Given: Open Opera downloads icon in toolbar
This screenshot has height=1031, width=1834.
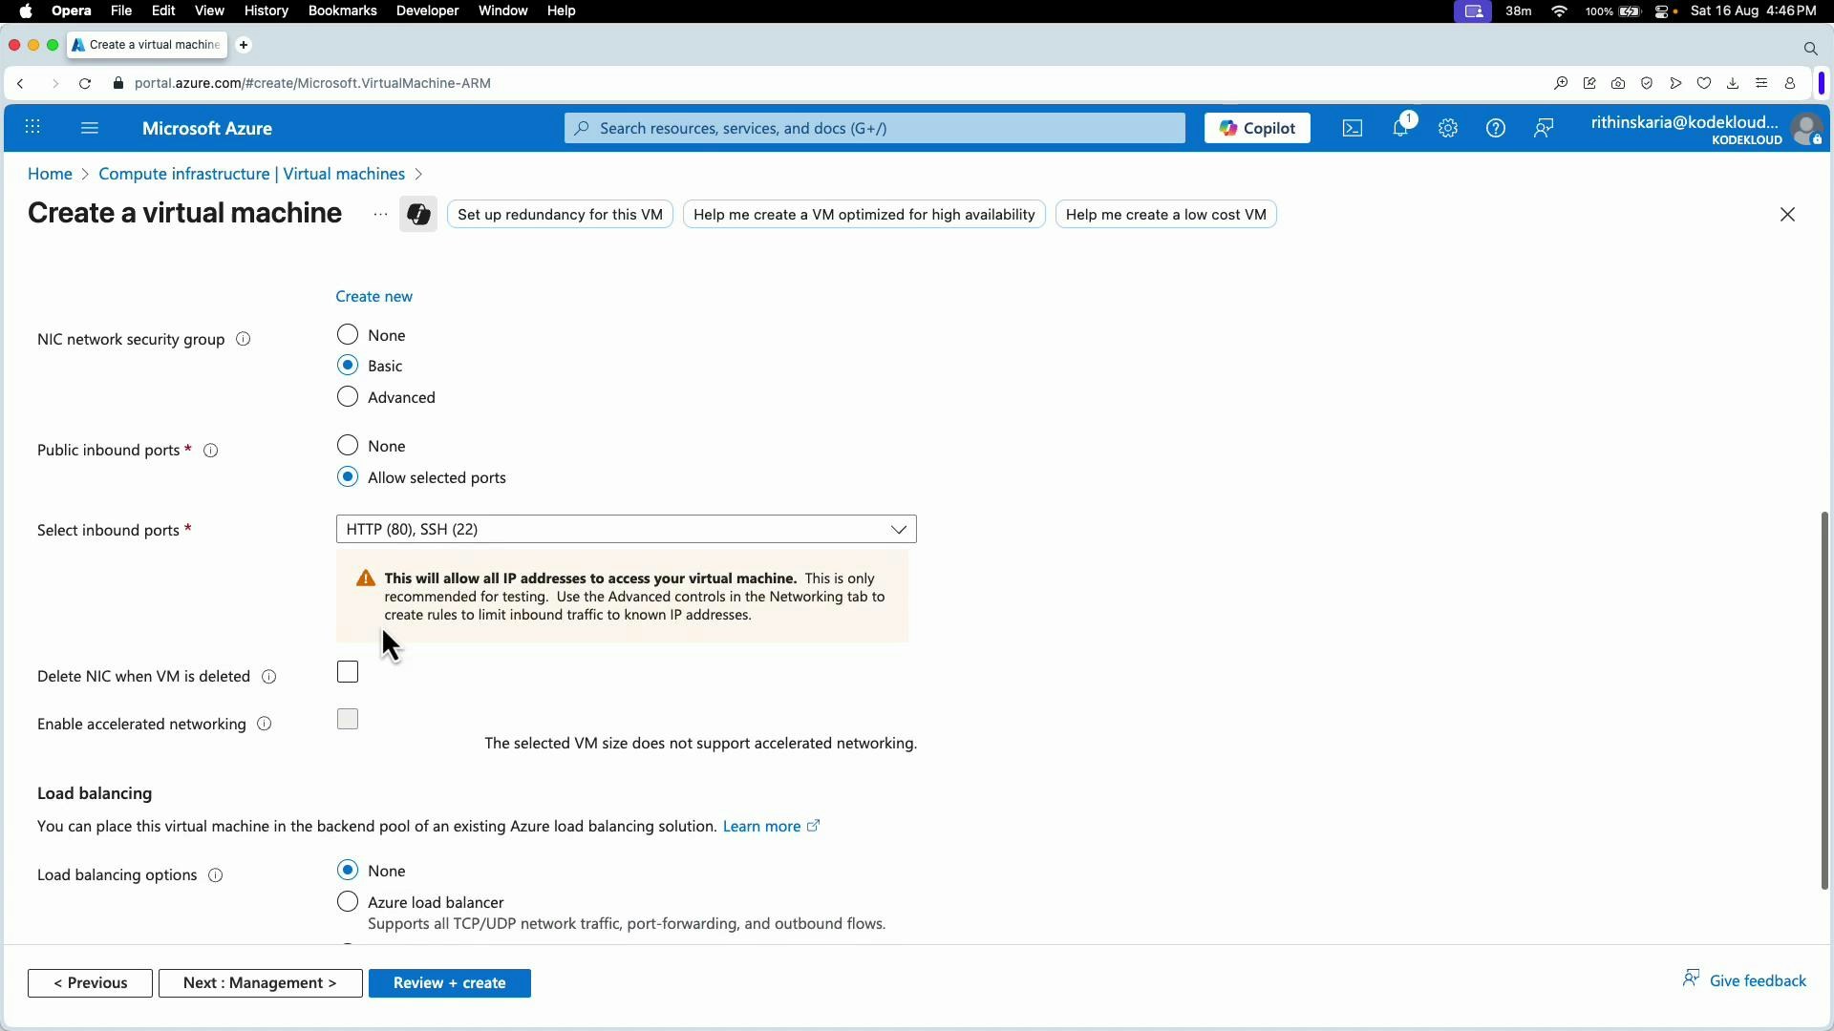Looking at the screenshot, I should pyautogui.click(x=1733, y=83).
